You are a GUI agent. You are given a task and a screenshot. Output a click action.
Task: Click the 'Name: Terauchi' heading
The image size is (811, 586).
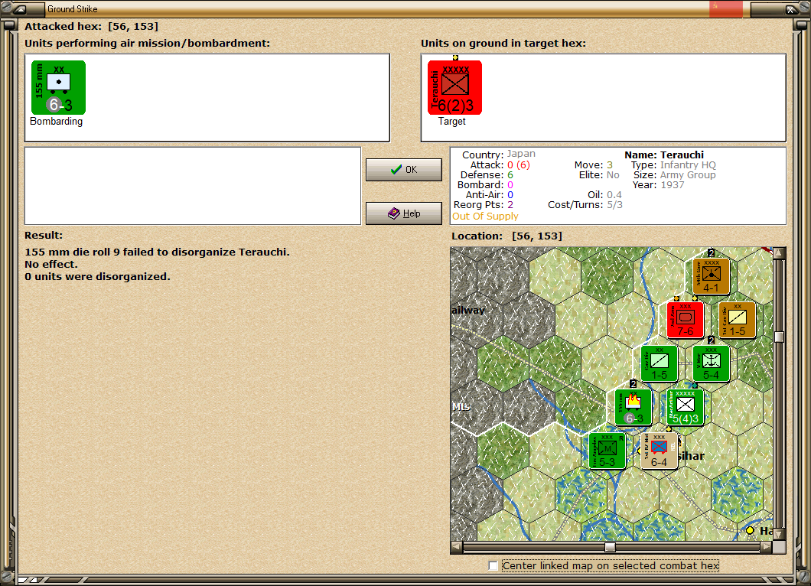(664, 155)
